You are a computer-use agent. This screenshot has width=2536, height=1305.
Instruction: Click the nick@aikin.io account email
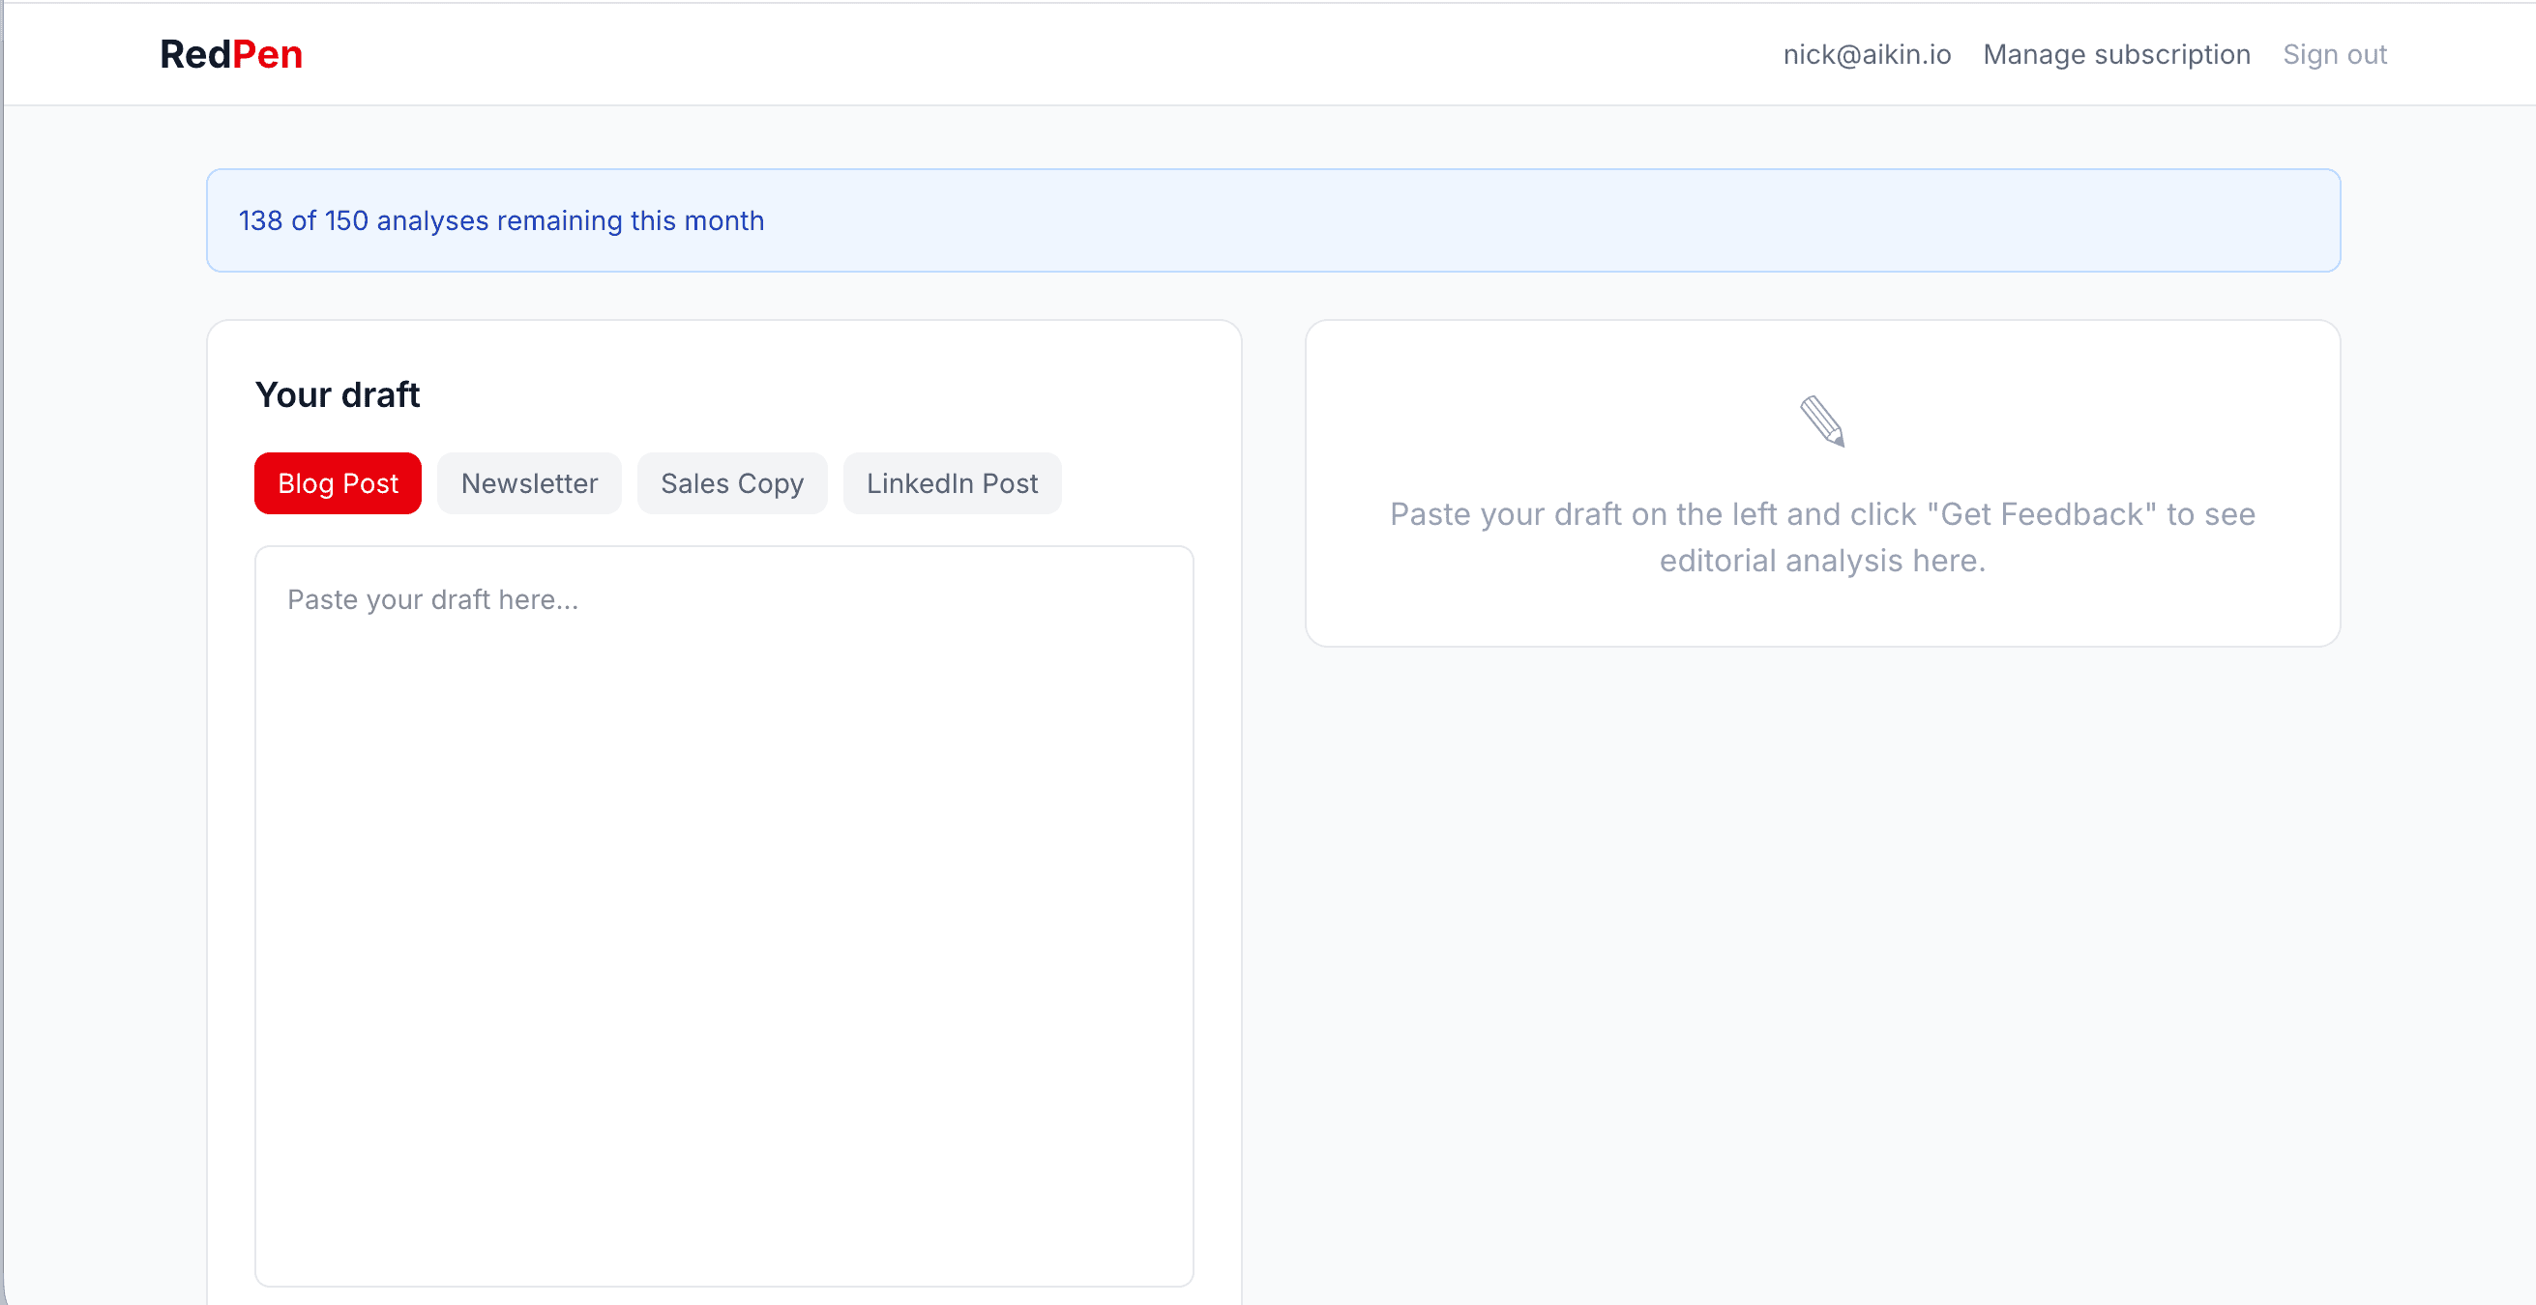1865,54
